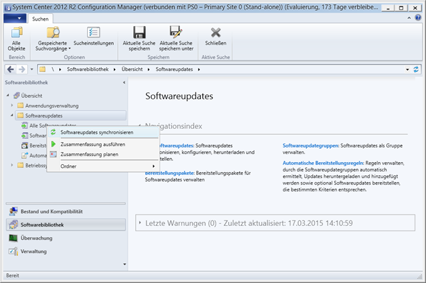The image size is (426, 283).
Task: Click the green play icon in context menu
Action: tap(53, 144)
